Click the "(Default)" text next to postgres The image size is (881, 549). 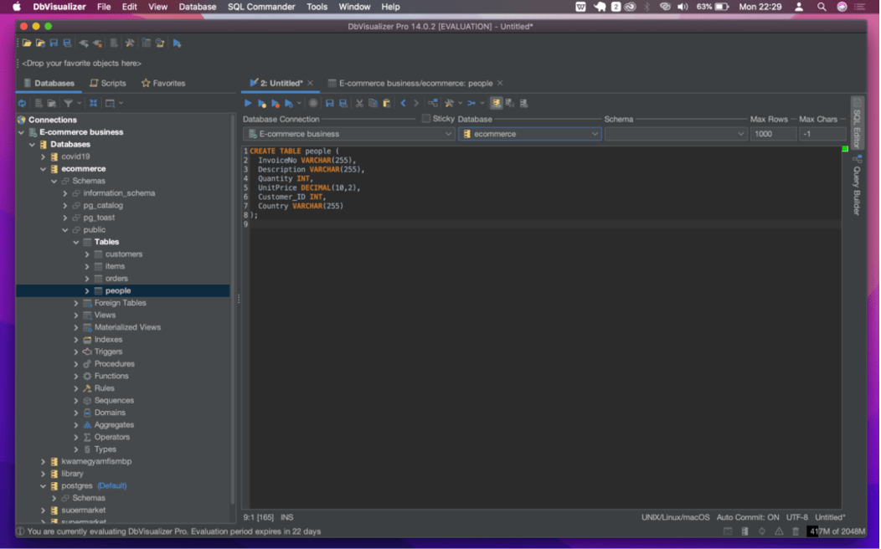tap(112, 486)
